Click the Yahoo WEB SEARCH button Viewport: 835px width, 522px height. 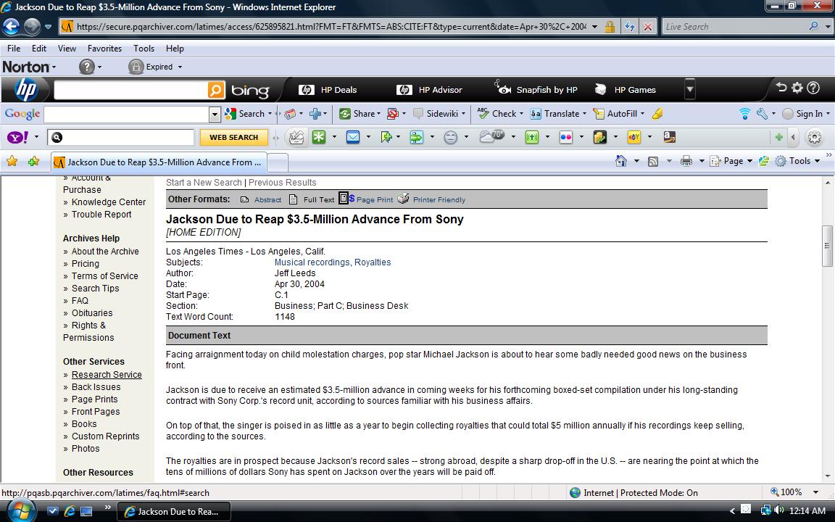coord(234,137)
